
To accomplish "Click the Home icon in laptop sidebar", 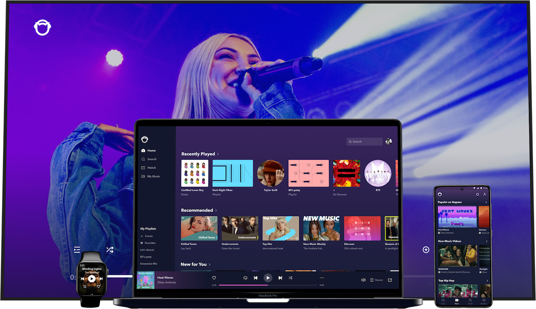I will (x=144, y=150).
